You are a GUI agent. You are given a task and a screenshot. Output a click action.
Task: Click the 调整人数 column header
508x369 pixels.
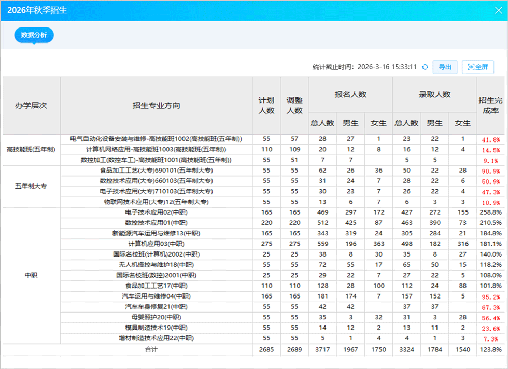[x=294, y=106]
